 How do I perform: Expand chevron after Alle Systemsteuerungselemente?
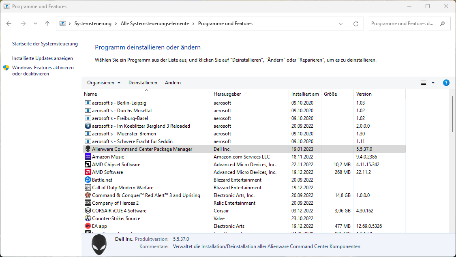pyautogui.click(x=193, y=24)
